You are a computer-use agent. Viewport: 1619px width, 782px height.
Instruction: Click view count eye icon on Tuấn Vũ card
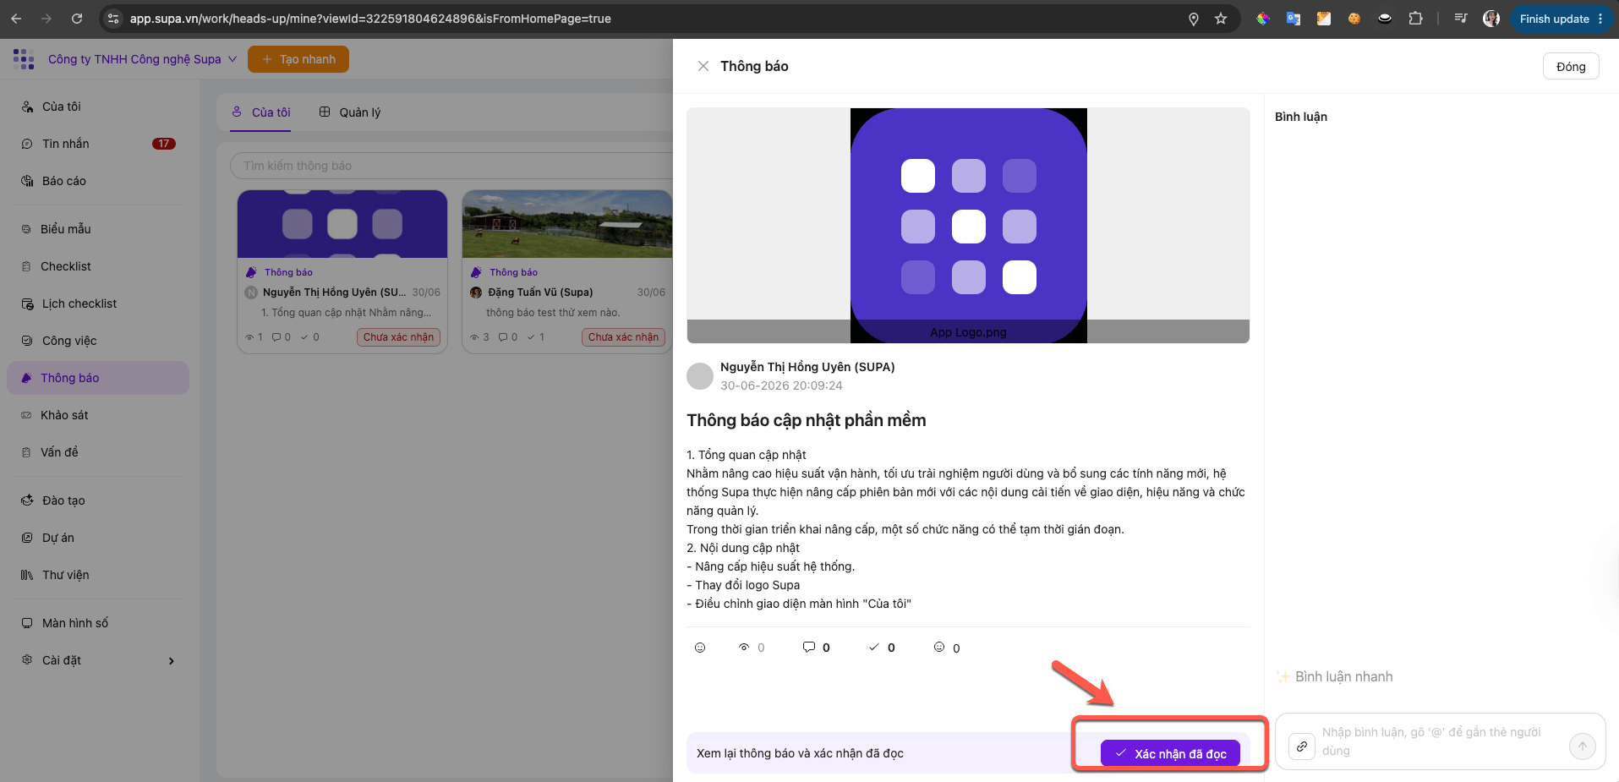point(475,337)
